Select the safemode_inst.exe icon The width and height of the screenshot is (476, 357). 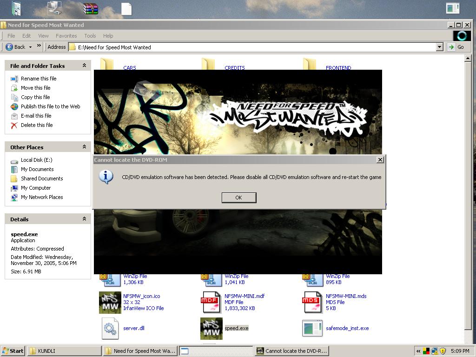coord(312,329)
